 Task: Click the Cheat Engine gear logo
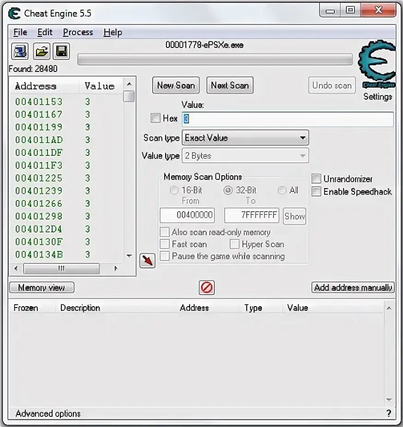(x=377, y=64)
